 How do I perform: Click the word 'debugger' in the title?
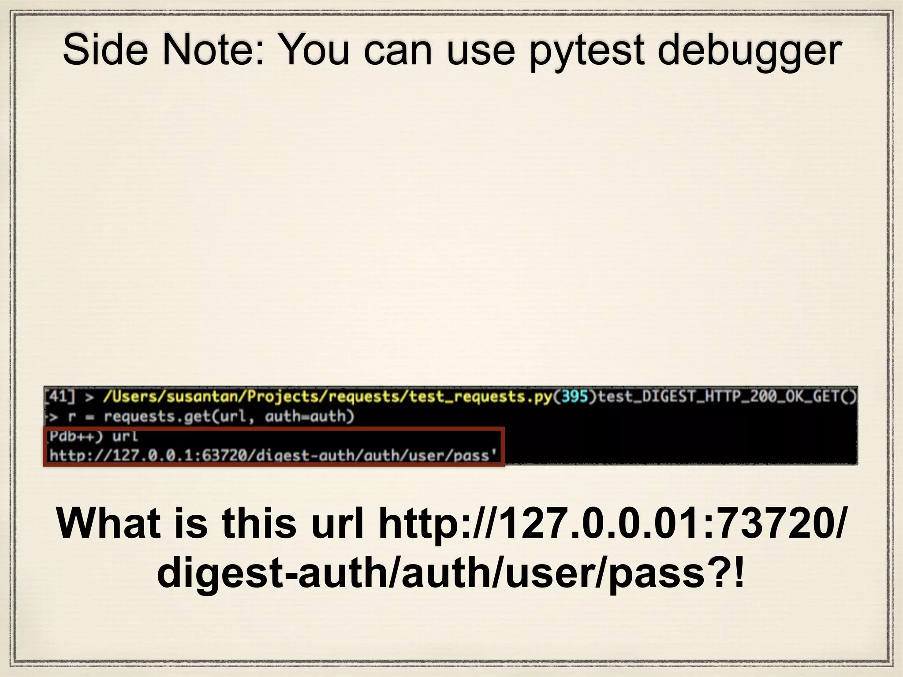(x=750, y=52)
